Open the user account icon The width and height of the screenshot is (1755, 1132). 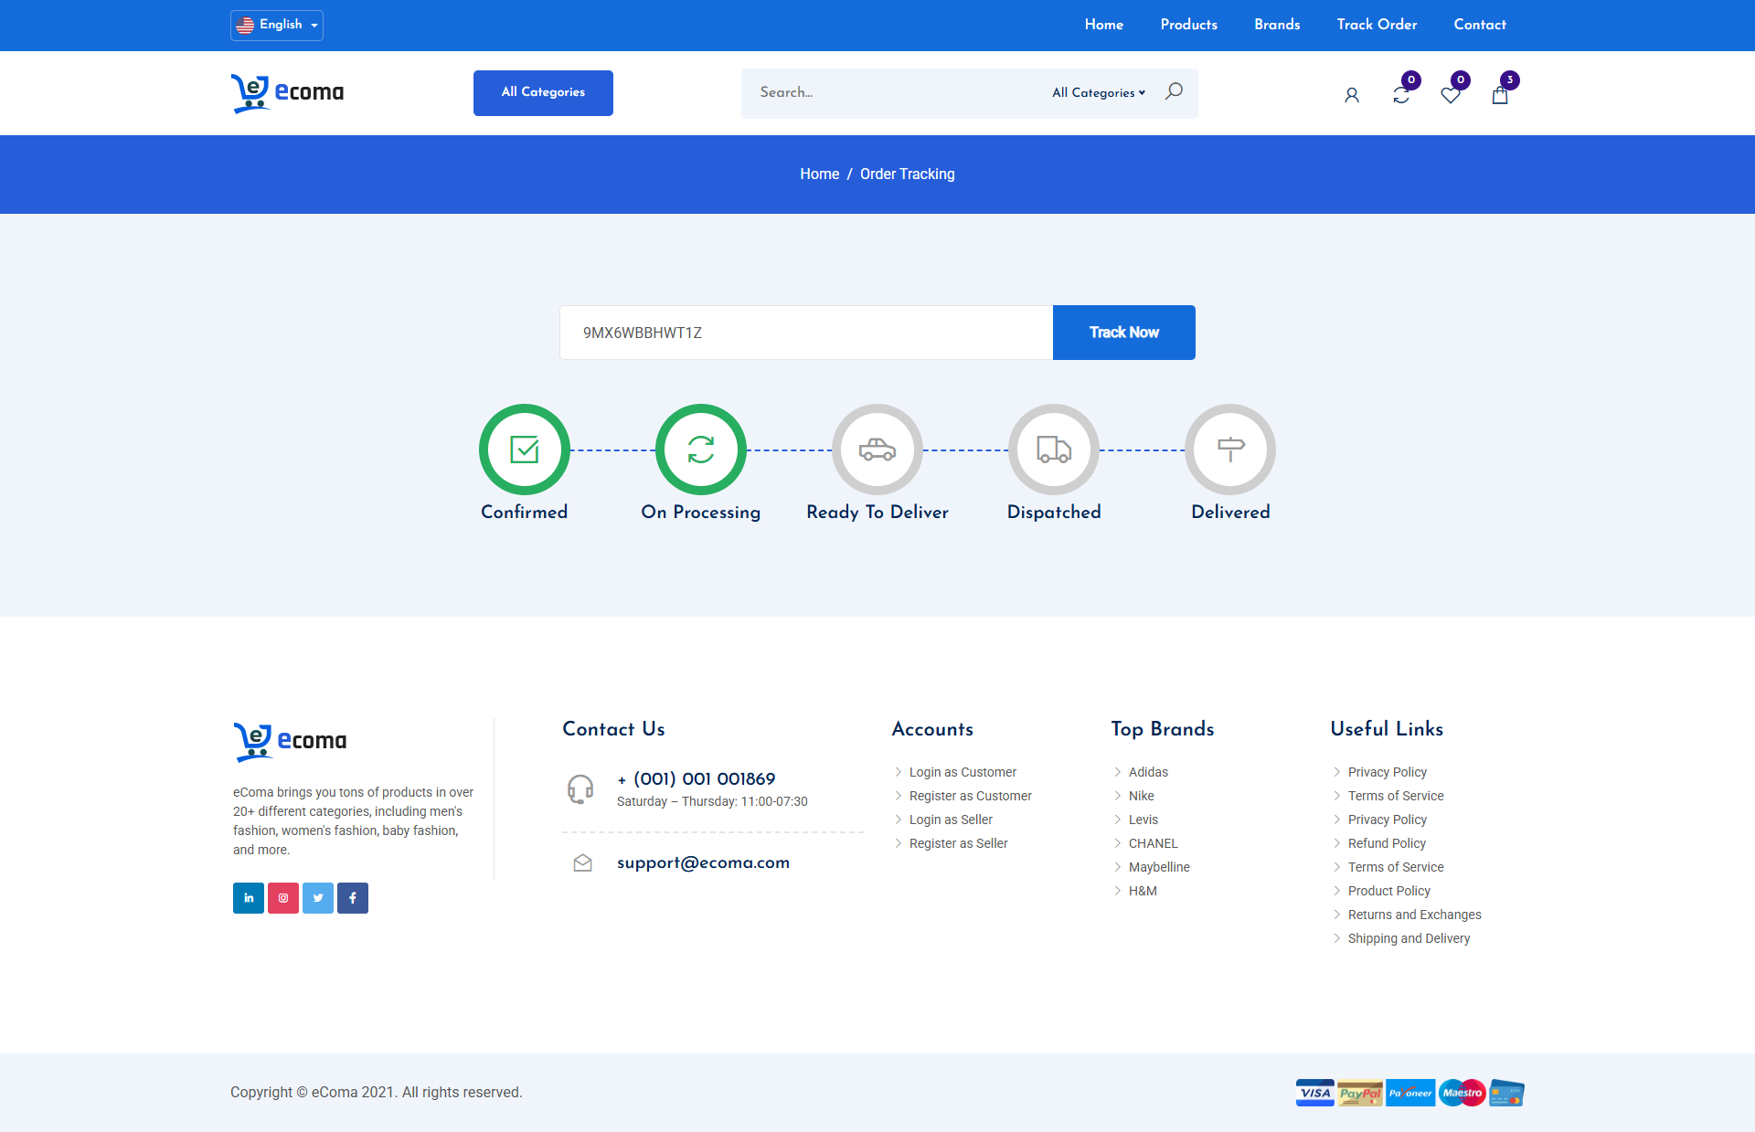click(1352, 95)
